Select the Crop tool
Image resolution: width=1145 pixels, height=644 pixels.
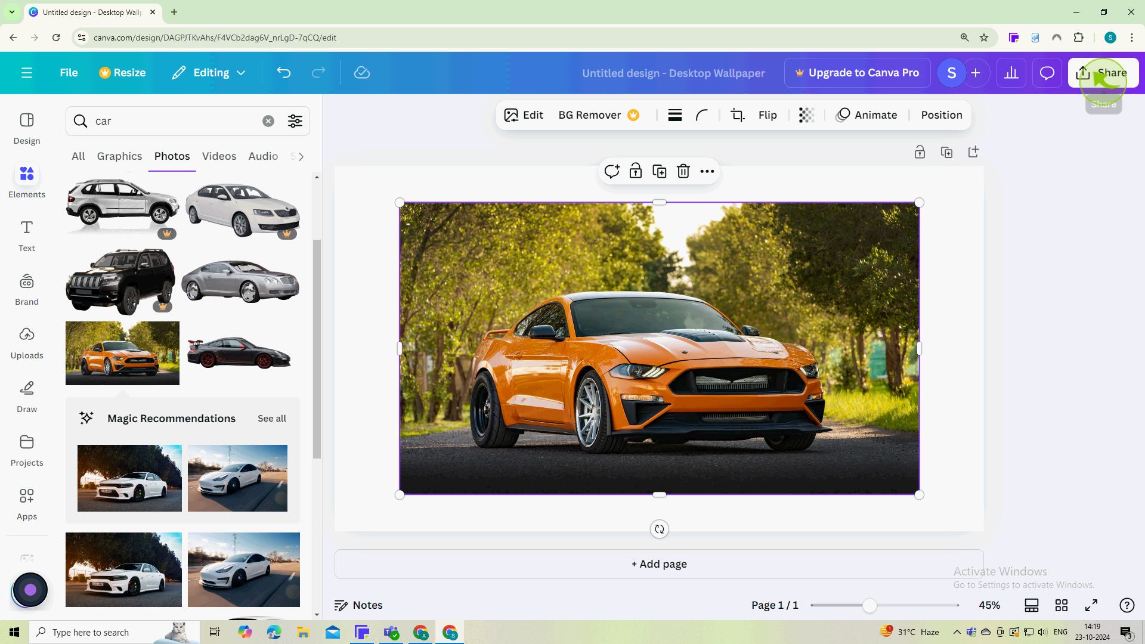coord(738,115)
